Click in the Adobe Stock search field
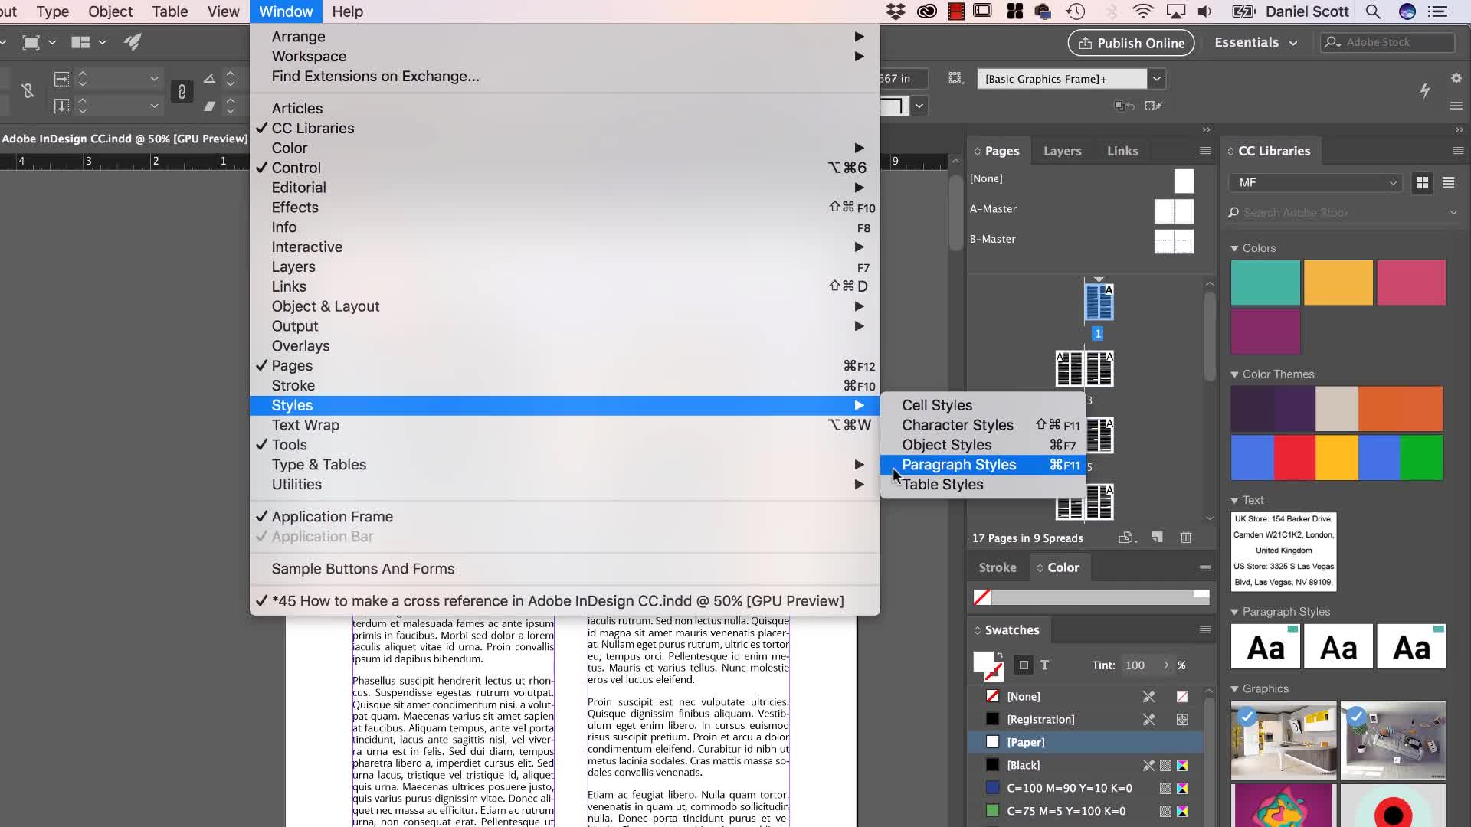This screenshot has height=827, width=1471. click(1387, 42)
